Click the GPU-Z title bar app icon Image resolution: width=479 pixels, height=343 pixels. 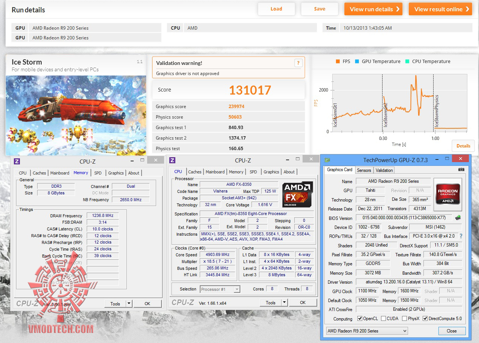click(x=327, y=160)
